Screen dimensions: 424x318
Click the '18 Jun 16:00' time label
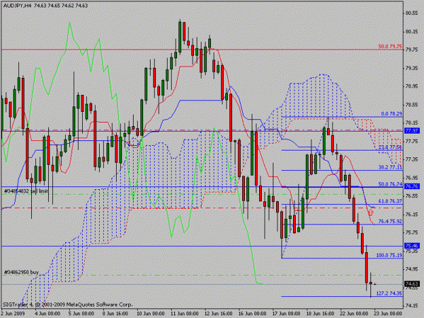(x=320, y=313)
